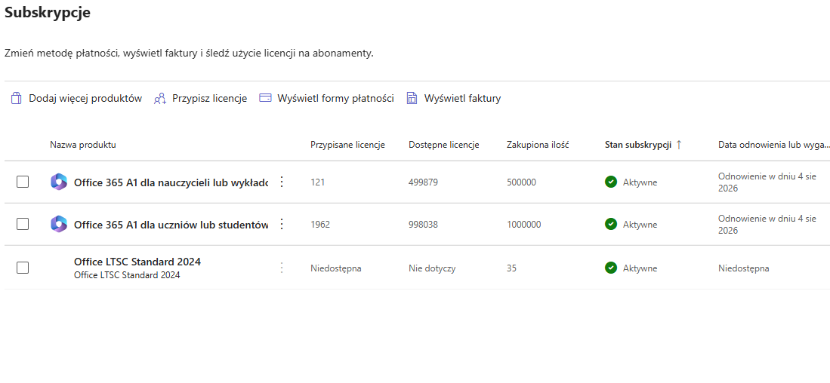Sort by Dostępne licencje column header
This screenshot has height=383, width=830.
pos(443,145)
